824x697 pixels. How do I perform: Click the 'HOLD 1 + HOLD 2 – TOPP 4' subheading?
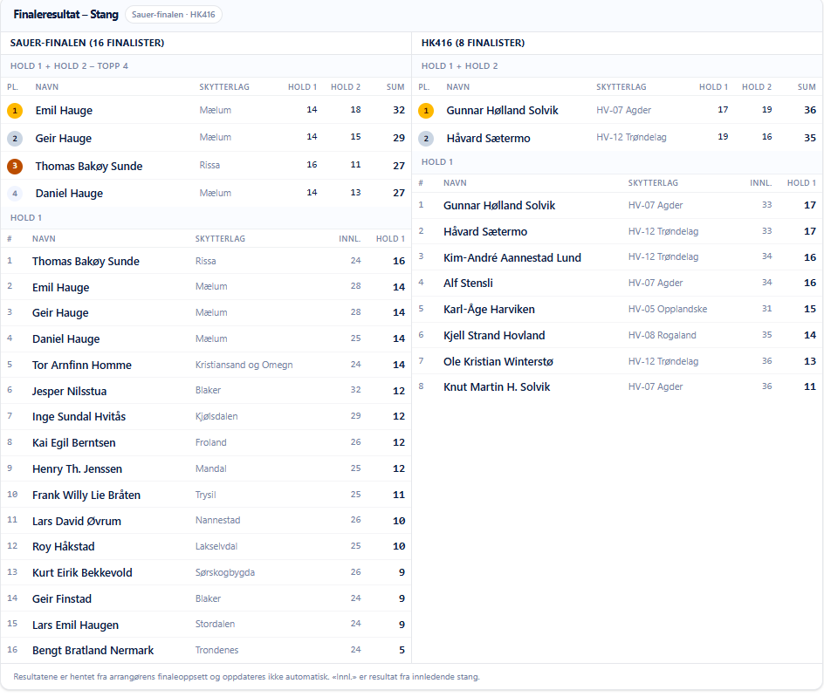(69, 66)
